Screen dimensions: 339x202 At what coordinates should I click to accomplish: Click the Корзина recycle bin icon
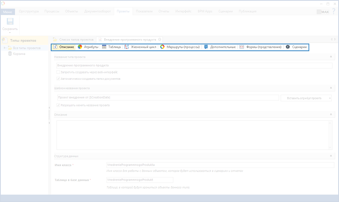(10, 54)
